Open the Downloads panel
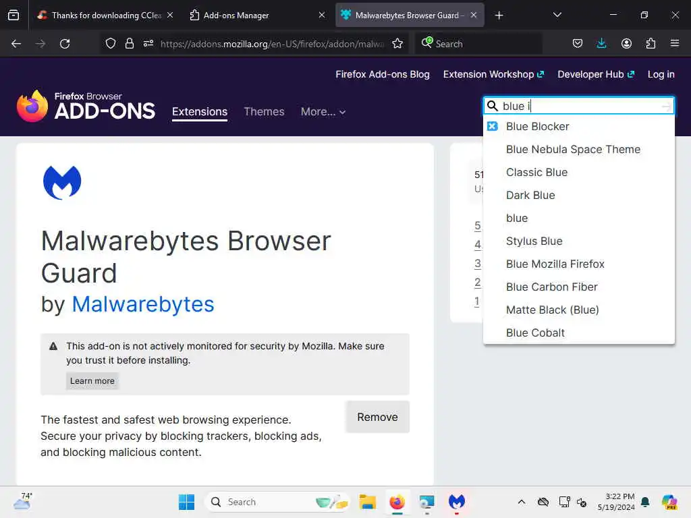The width and height of the screenshot is (691, 518). point(601,44)
